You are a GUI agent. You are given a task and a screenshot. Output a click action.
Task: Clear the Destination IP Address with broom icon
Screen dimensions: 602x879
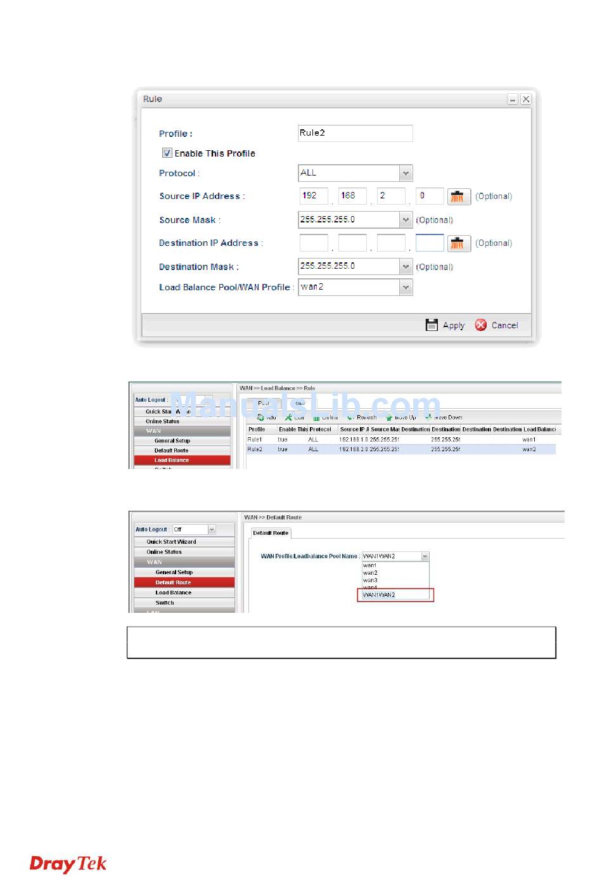(458, 243)
